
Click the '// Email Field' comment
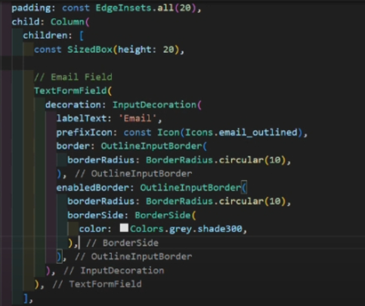point(73,77)
